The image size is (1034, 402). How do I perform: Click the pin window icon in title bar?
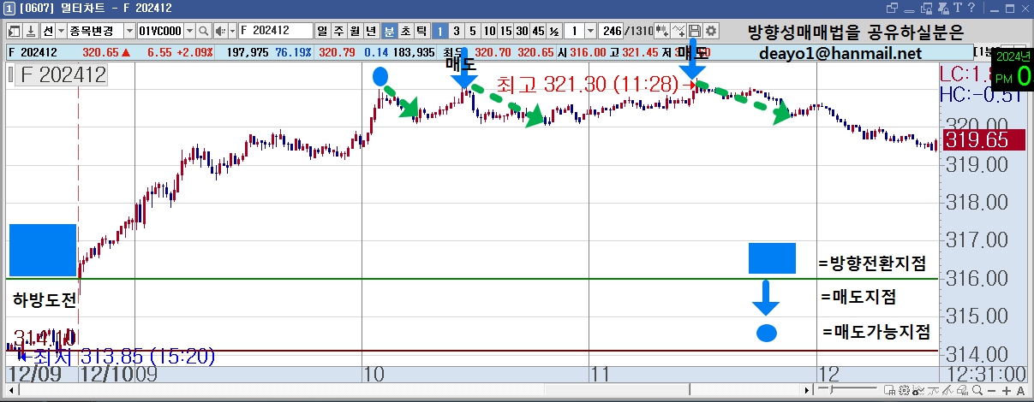point(942,8)
